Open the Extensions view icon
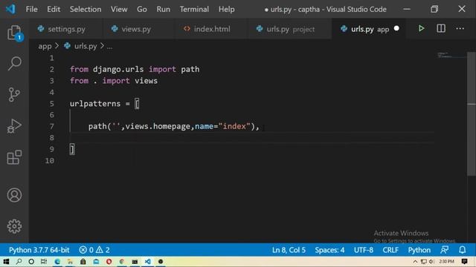This screenshot has width=476, height=267. pos(14,157)
